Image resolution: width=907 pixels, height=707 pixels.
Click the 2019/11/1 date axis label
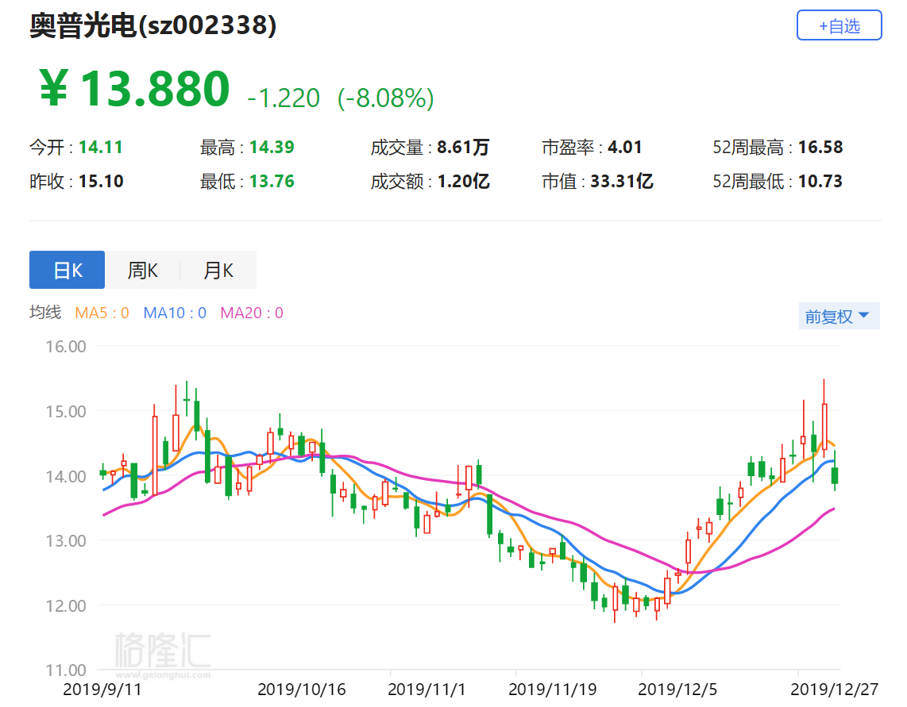[x=426, y=690]
